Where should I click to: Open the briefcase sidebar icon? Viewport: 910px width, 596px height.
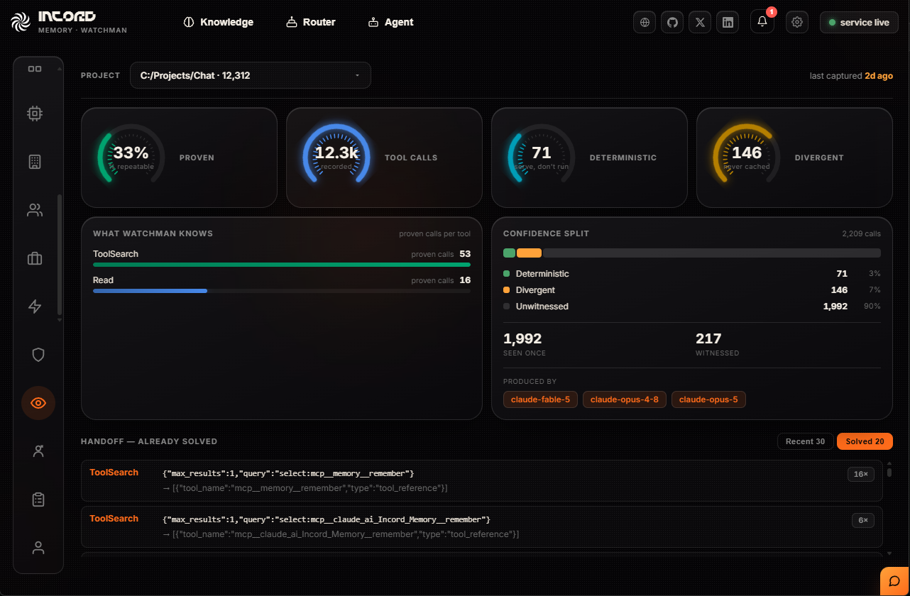pyautogui.click(x=35, y=258)
